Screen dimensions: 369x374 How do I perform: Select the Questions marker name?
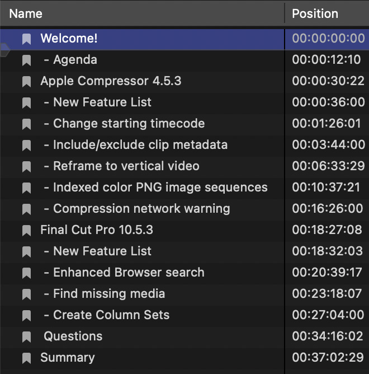pos(73,336)
